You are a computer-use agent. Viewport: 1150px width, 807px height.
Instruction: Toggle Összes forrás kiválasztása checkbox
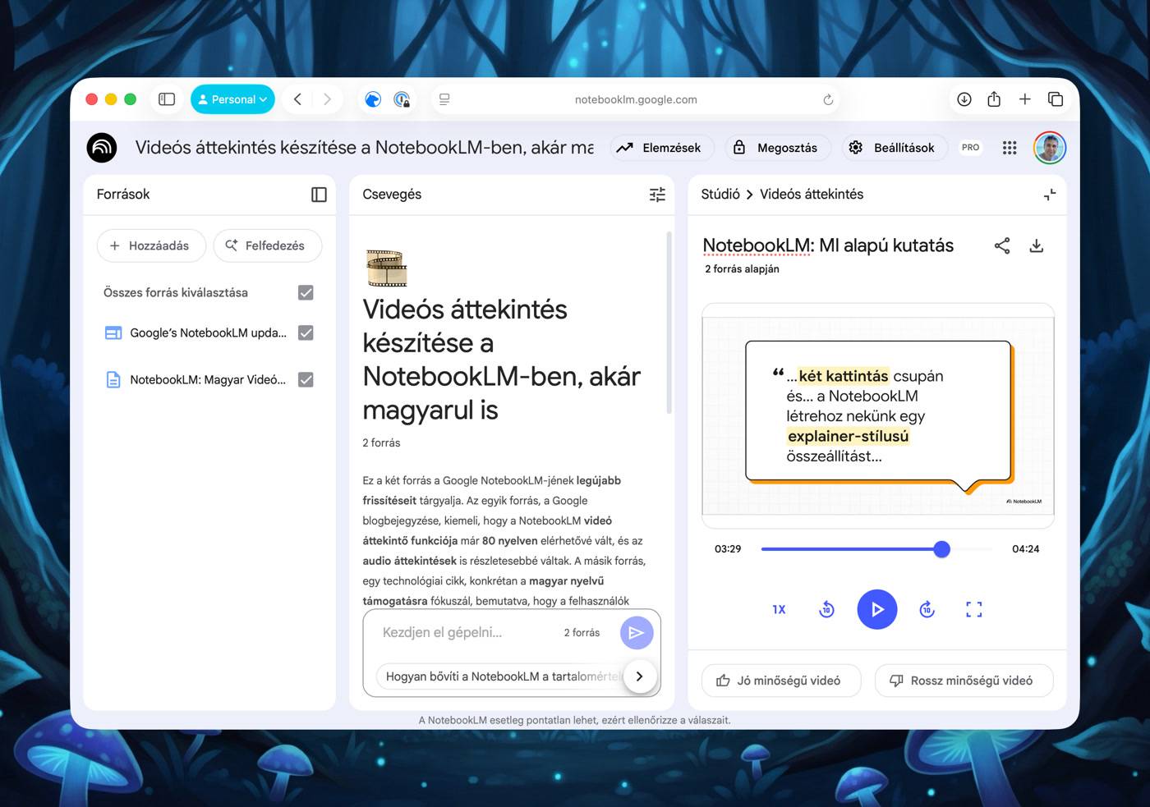tap(306, 292)
